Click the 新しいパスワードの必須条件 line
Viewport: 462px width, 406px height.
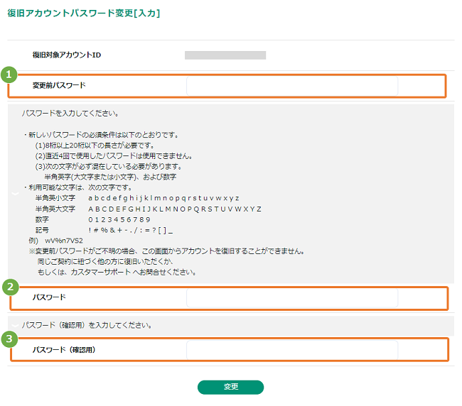(x=102, y=135)
